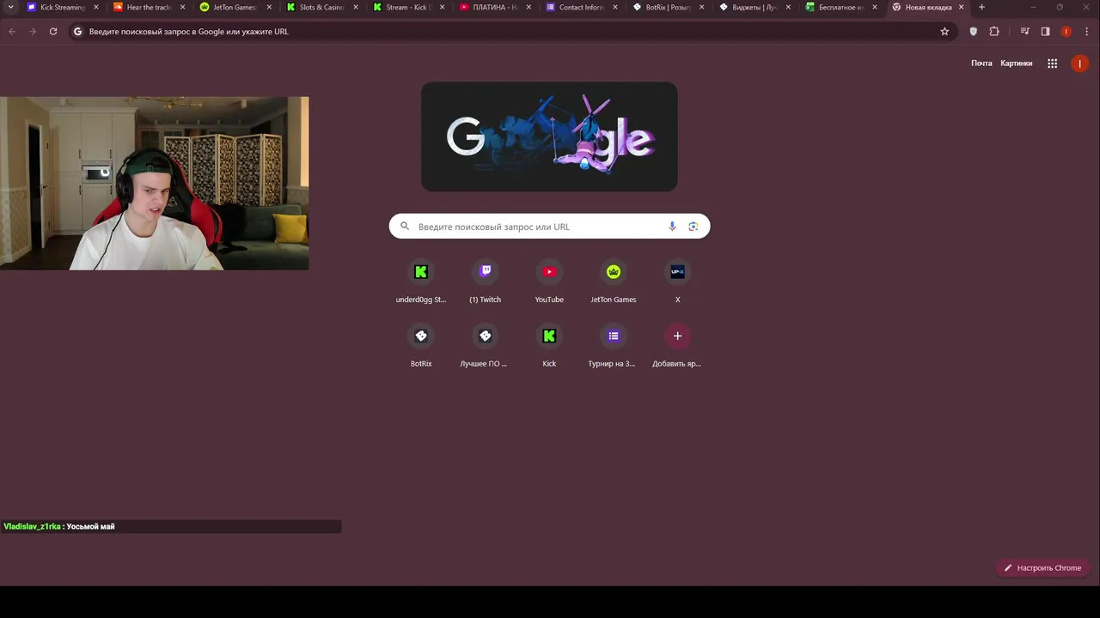Open the JetTon Games shortcut
The width and height of the screenshot is (1100, 618).
(614, 282)
